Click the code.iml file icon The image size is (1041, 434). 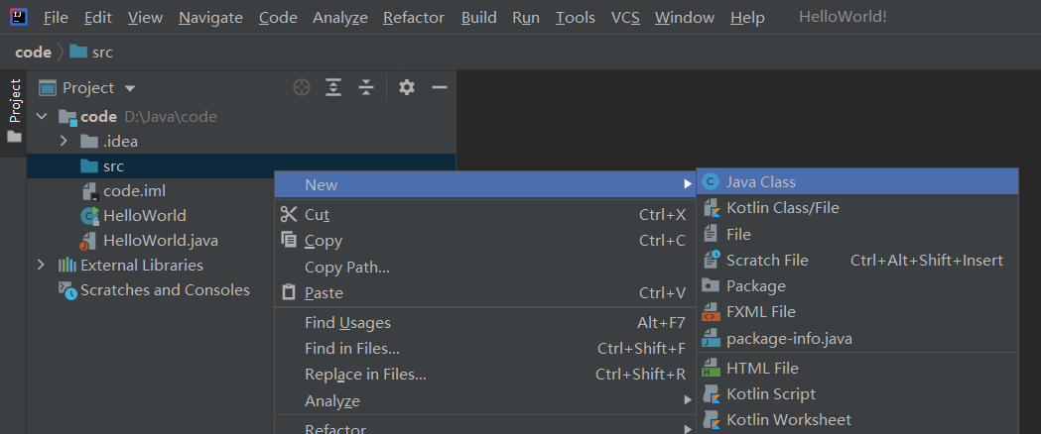89,191
